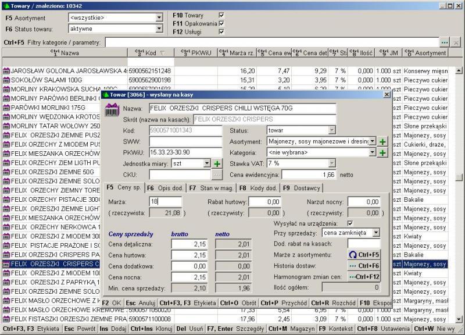Open the Stawka VAT dropdown

[x=332, y=163]
